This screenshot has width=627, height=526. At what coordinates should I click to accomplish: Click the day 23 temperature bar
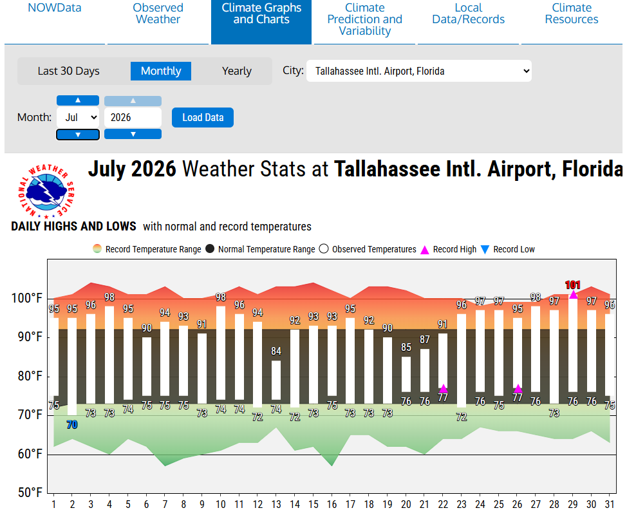[462, 361]
